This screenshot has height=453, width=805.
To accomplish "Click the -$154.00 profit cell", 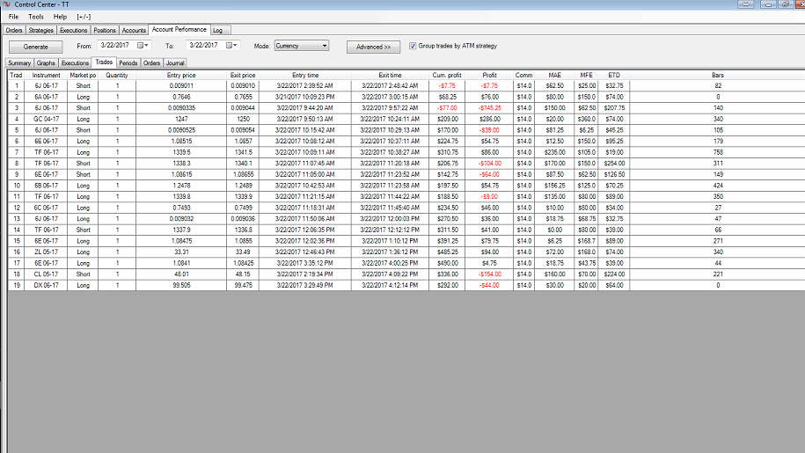I will click(x=490, y=274).
